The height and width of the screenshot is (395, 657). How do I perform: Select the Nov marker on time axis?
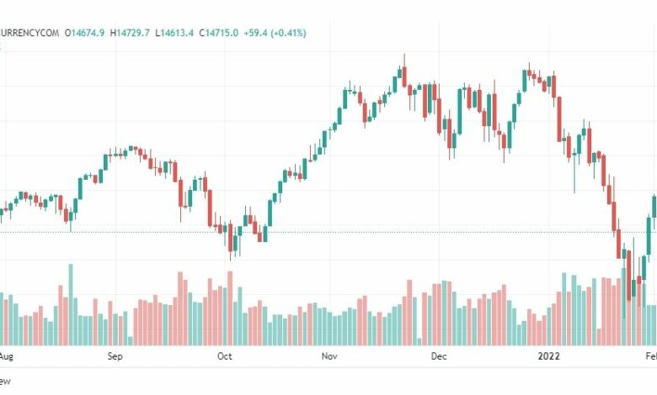point(329,356)
